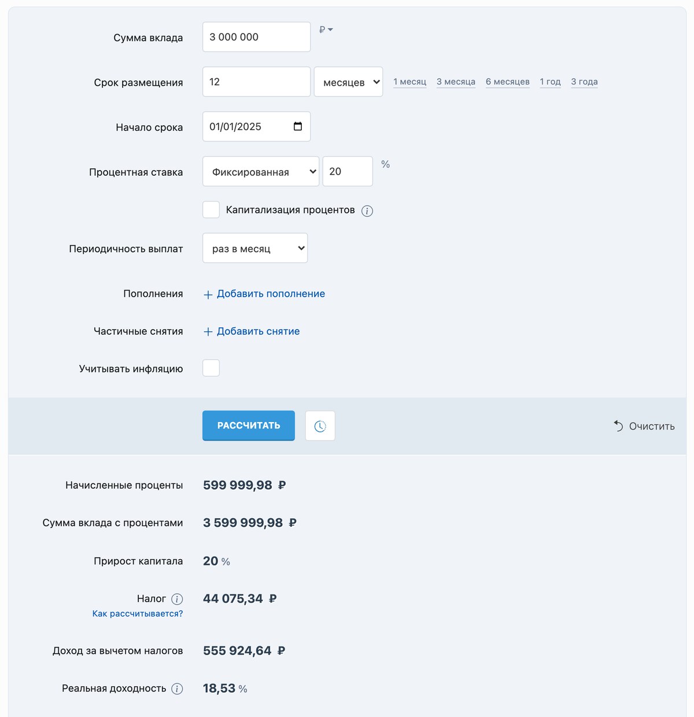Click the Добавить снятие link

[258, 331]
